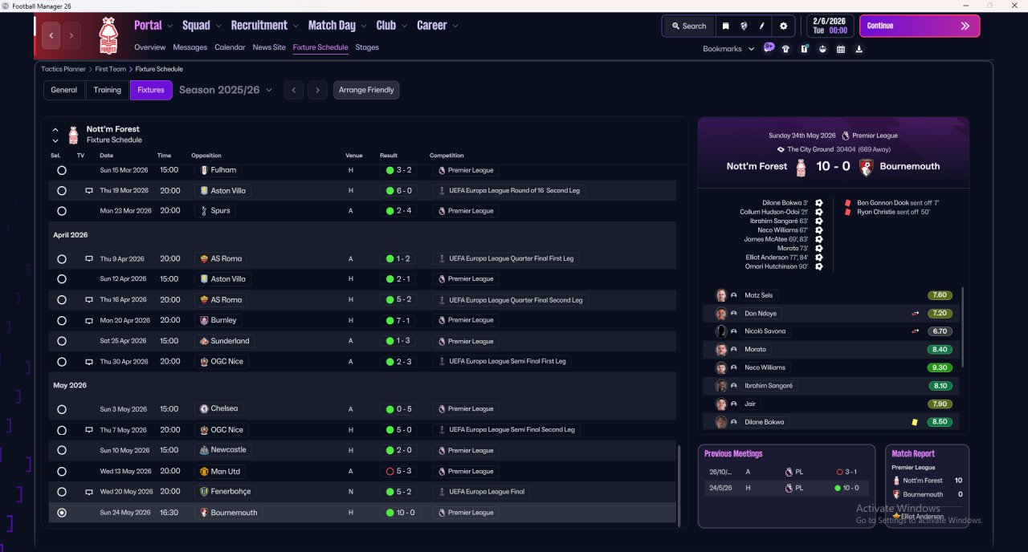Select the Sunderland fixture radio button

tap(62, 341)
